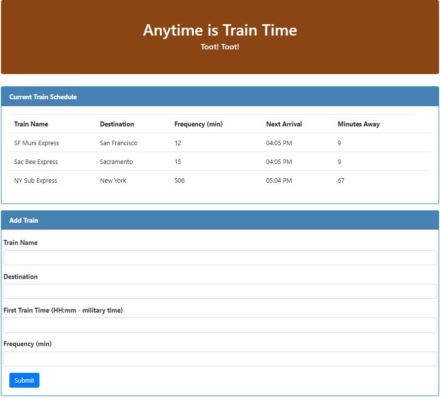Click the First Train Time input field
Image resolution: width=440 pixels, height=398 pixels.
tap(220, 325)
